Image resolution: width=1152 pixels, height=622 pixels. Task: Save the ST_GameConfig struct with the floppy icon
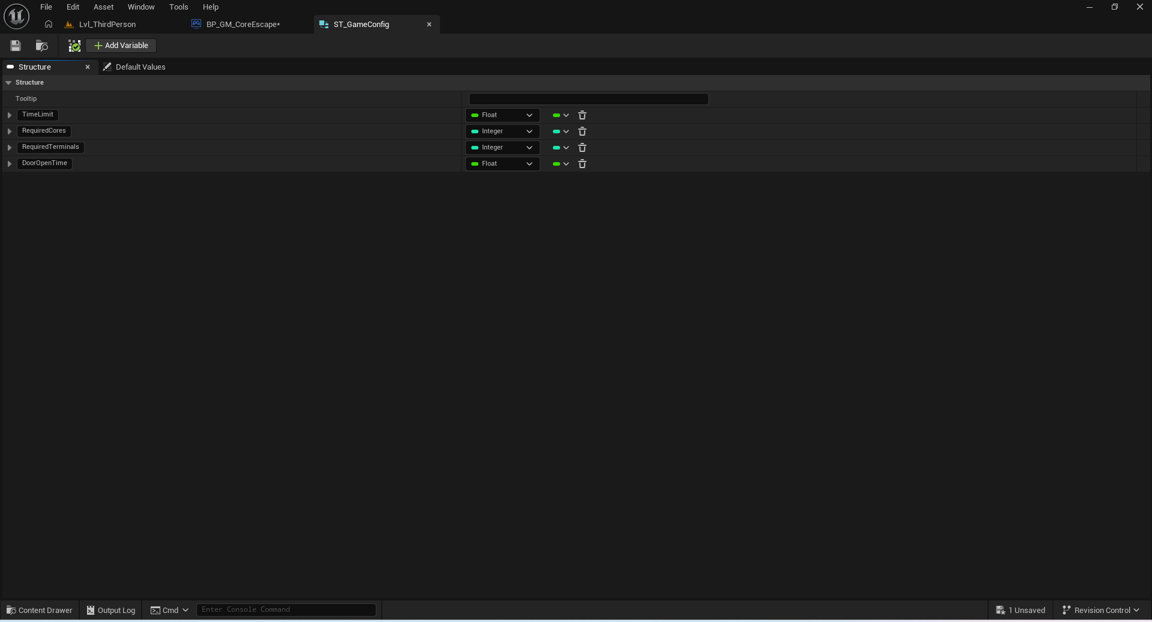point(16,46)
